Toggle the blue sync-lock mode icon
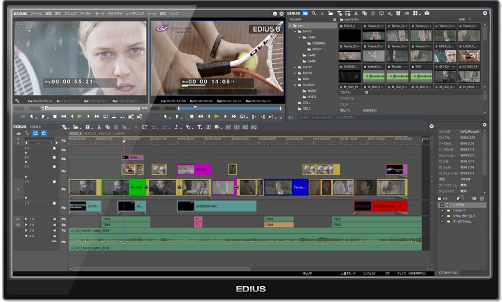 44,133
